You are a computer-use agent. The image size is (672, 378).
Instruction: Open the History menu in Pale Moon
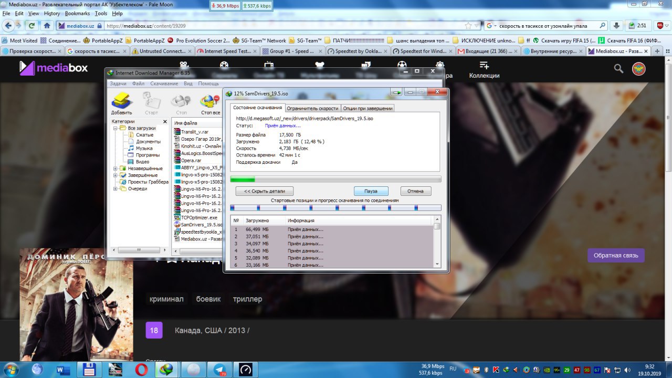point(52,13)
